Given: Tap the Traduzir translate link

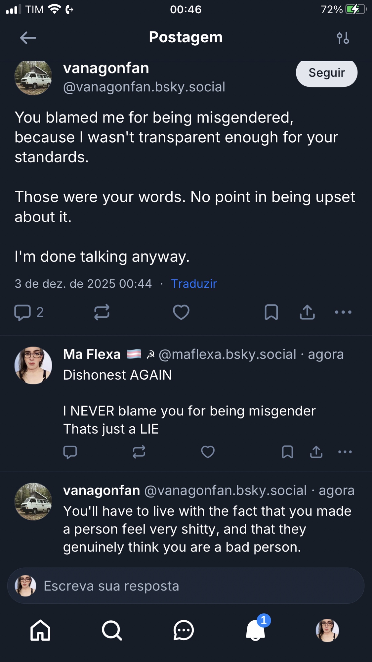Looking at the screenshot, I should click(x=194, y=284).
